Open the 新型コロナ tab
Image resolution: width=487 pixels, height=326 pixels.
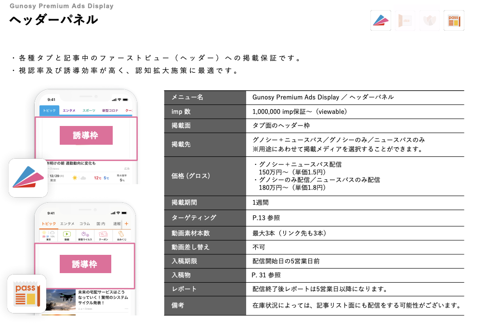pyautogui.click(x=109, y=111)
